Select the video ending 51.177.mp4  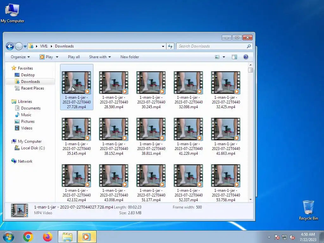(151, 183)
